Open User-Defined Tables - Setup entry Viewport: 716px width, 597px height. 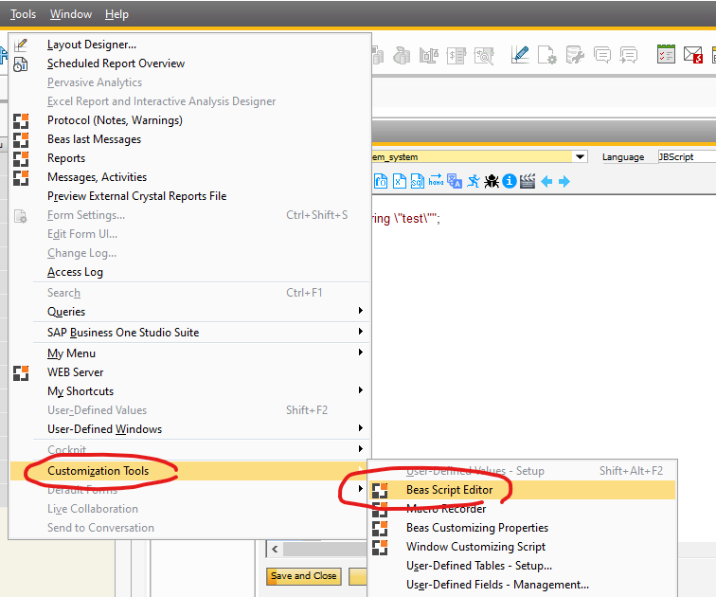479,566
